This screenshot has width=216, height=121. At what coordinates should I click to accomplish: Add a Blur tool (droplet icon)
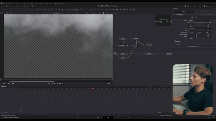63,10
